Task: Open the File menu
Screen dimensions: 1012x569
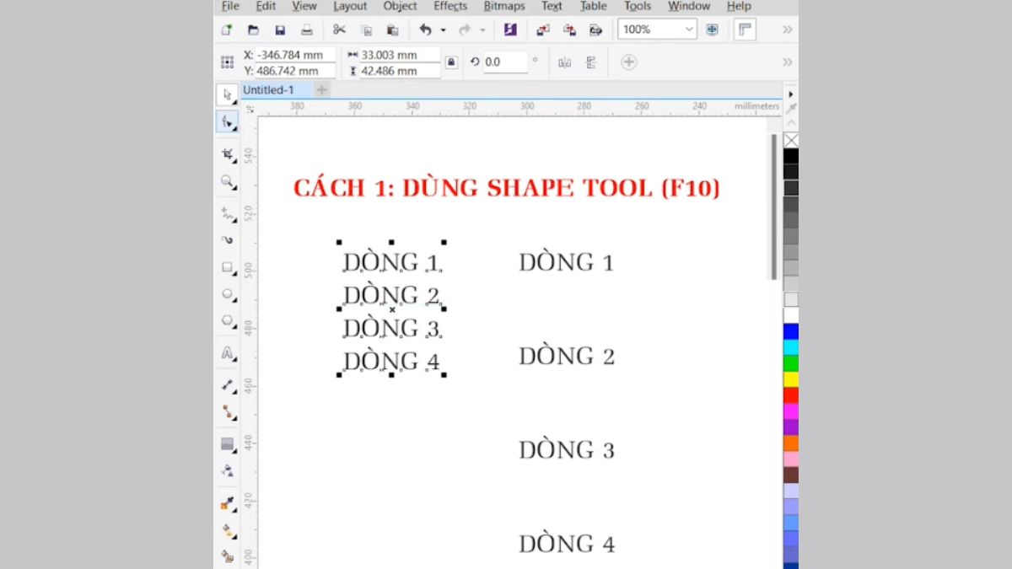Action: pyautogui.click(x=230, y=6)
